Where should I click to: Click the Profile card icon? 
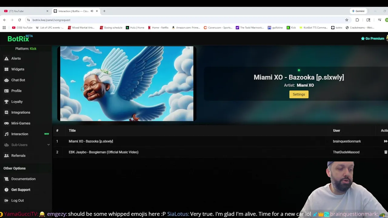[6, 91]
